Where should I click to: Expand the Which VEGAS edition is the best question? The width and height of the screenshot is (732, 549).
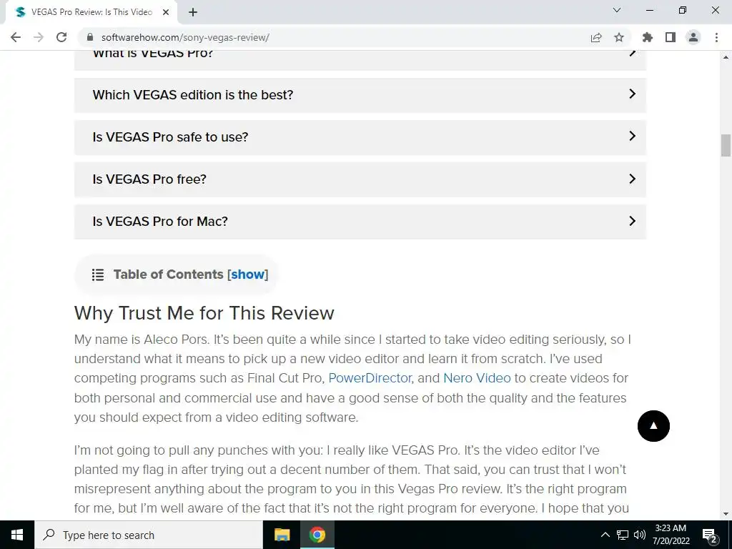pos(360,95)
